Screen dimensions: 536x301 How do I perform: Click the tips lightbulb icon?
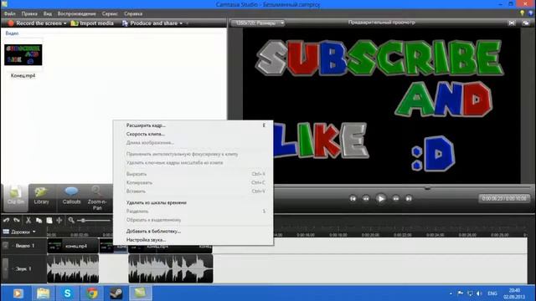click(x=522, y=13)
